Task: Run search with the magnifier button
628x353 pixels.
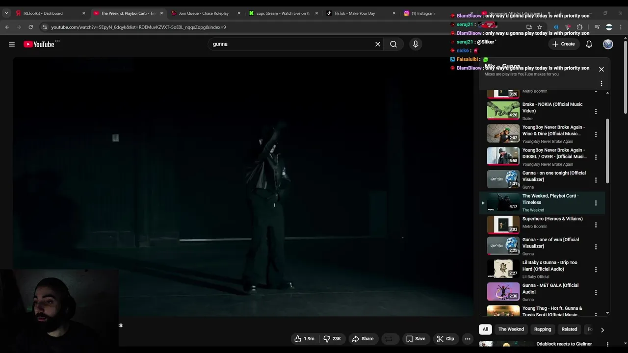Action: coord(393,44)
